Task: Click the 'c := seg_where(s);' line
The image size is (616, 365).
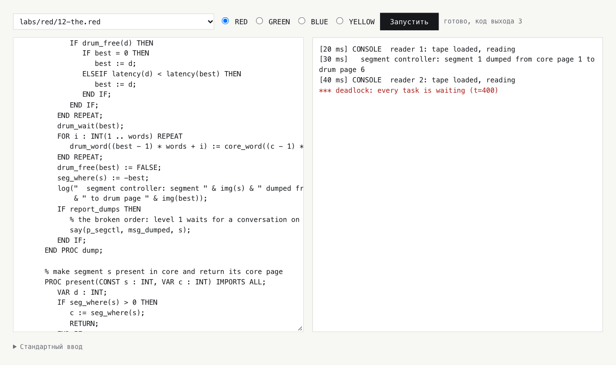Action: click(x=107, y=313)
